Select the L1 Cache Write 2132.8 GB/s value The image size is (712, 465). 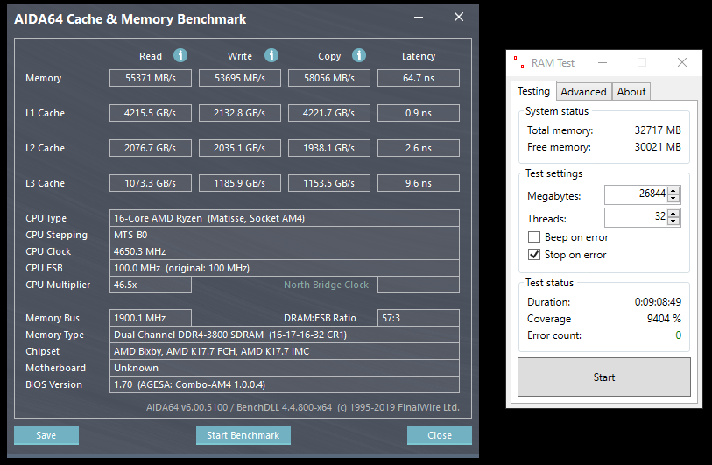pos(240,113)
